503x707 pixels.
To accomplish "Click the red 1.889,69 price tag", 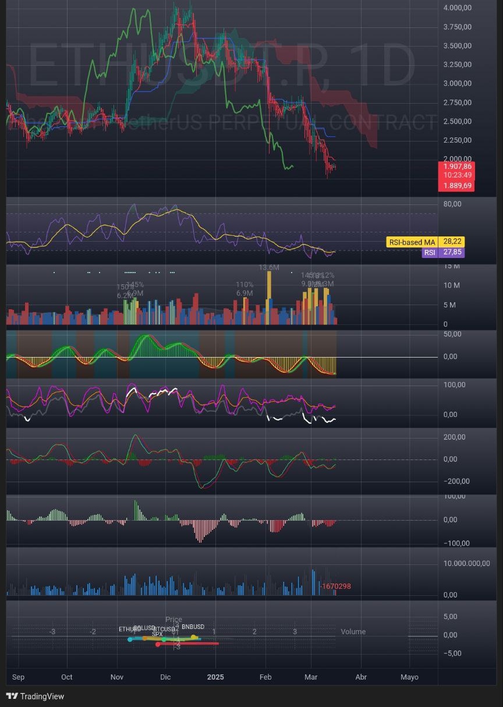I will tap(457, 186).
